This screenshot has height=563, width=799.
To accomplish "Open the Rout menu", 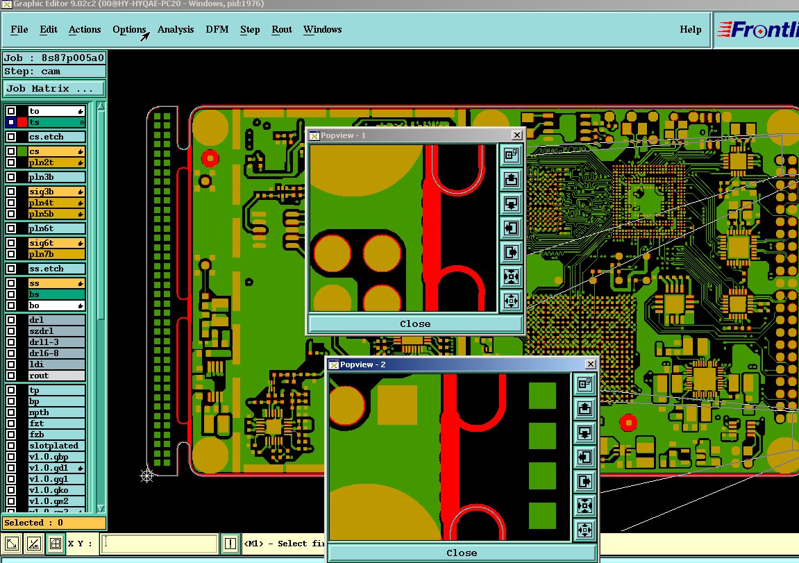I will click(282, 30).
